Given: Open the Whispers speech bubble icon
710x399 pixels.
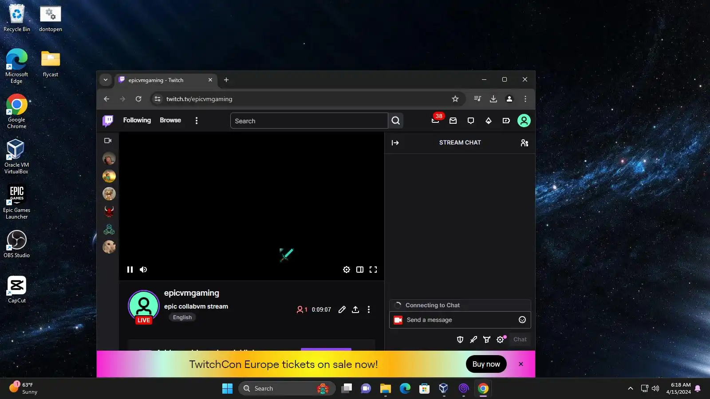Looking at the screenshot, I should click(x=471, y=121).
